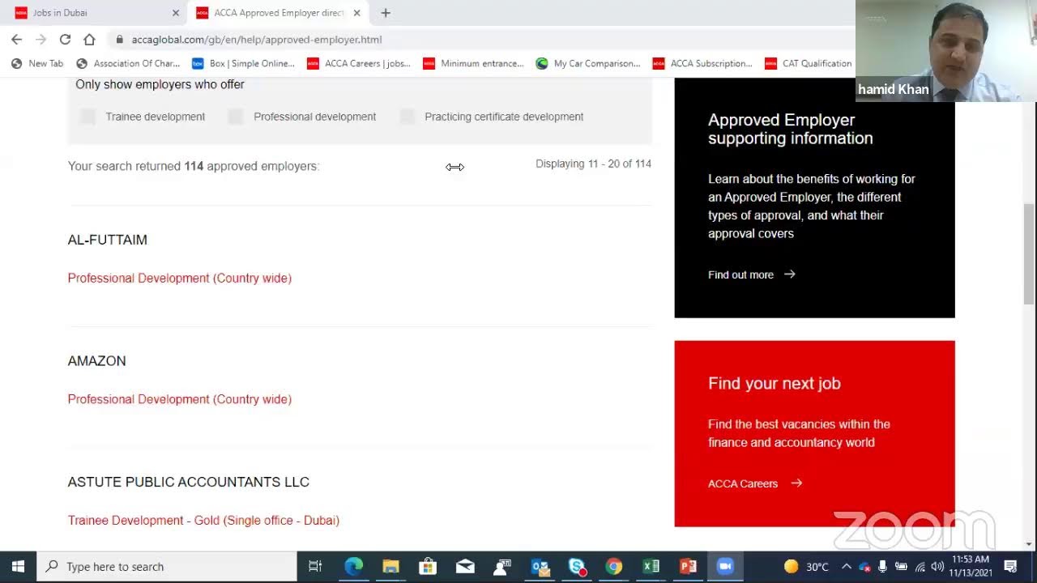The image size is (1037, 583).
Task: Open AL-FUTTAIM employer heading
Action: (108, 240)
